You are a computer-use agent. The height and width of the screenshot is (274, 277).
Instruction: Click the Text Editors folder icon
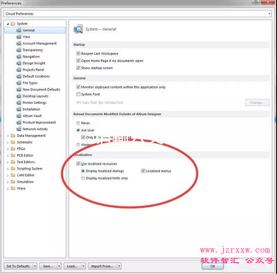click(x=13, y=162)
